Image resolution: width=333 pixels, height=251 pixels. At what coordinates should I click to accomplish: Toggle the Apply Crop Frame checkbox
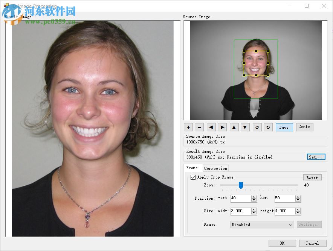193,177
